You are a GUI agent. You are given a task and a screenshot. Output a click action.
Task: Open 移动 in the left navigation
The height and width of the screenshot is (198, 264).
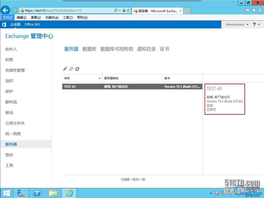coord(9,113)
